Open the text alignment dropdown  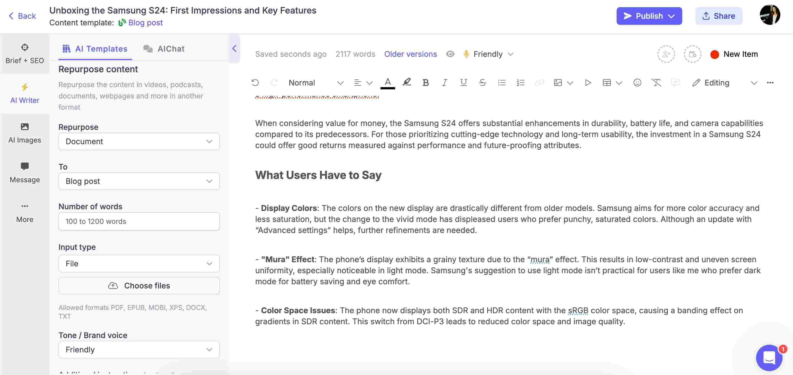(363, 82)
